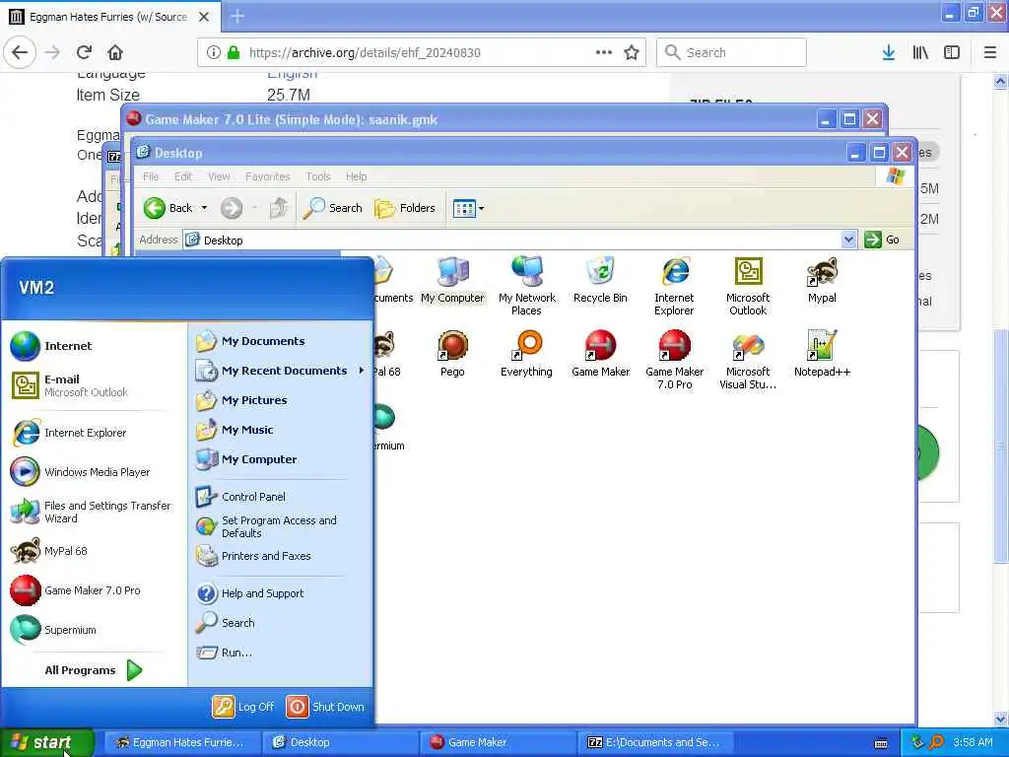Open View menu in Desktop window
This screenshot has height=757, width=1009.
(x=219, y=176)
